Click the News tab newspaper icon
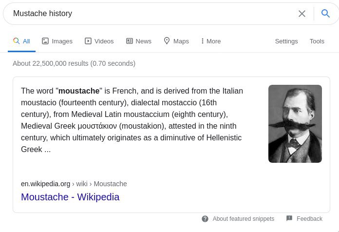 click(129, 41)
